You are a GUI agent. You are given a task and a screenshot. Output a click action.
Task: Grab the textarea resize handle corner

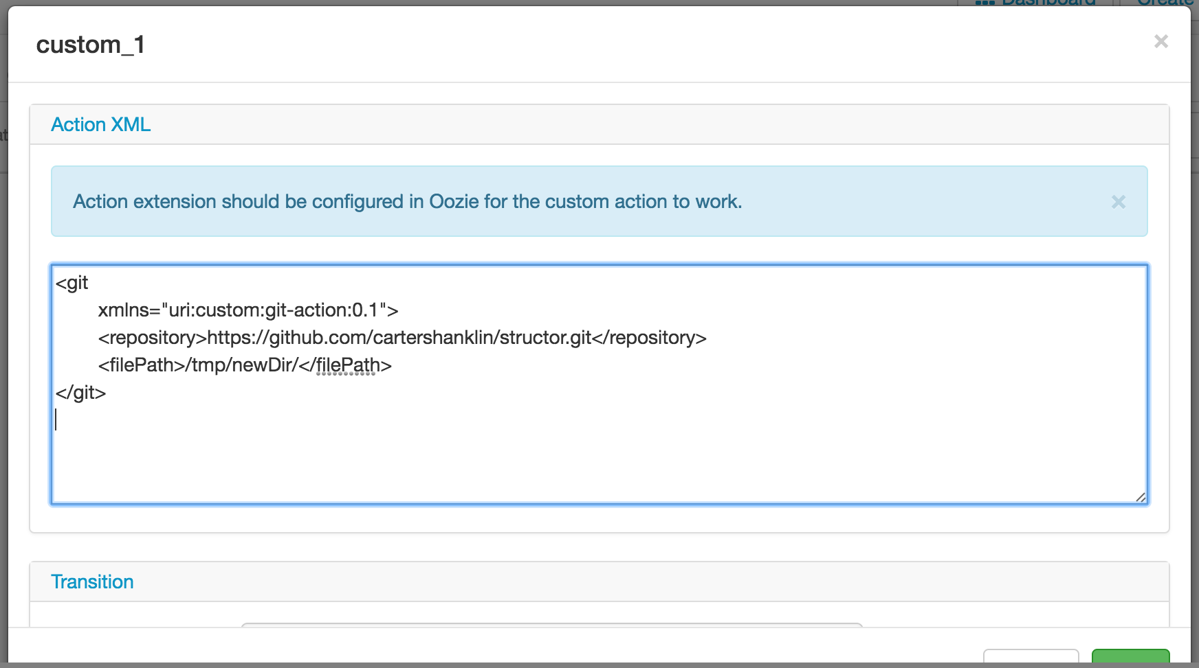tap(1141, 497)
